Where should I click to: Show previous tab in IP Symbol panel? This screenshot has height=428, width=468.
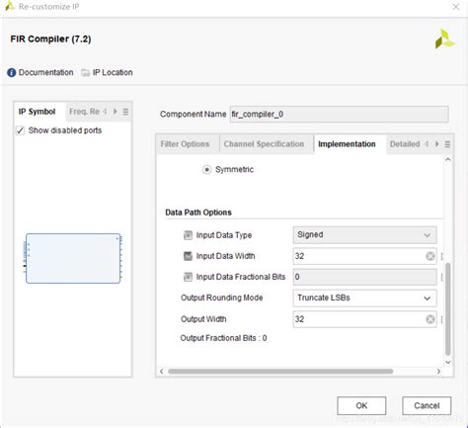(105, 112)
